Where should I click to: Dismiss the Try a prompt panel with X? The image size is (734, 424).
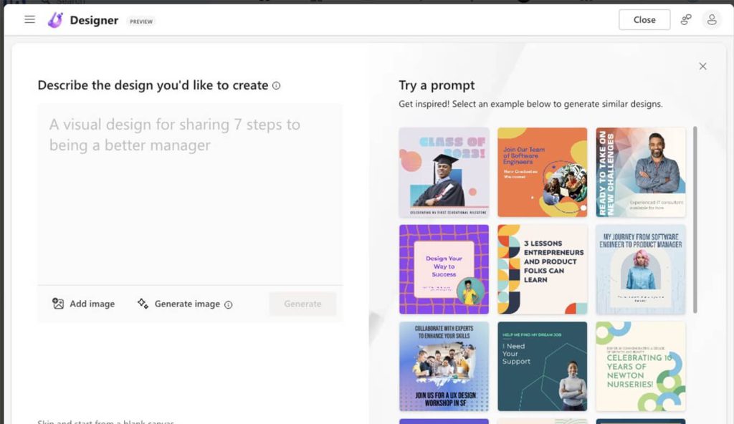click(702, 67)
